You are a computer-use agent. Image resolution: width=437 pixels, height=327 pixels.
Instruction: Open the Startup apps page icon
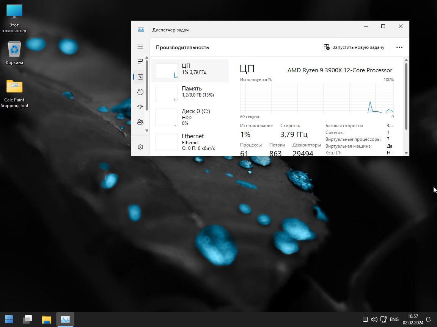[140, 107]
